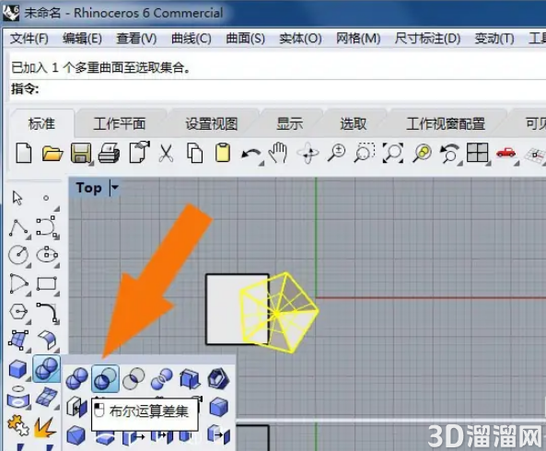Select the Box solid tool
Image resolution: width=546 pixels, height=451 pixels.
tap(17, 369)
